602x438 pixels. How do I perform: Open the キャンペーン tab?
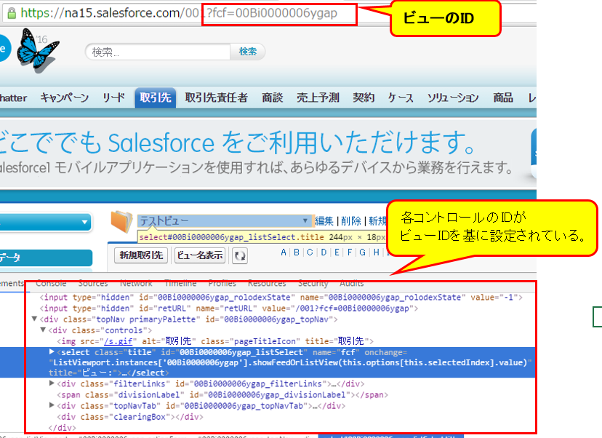click(x=65, y=98)
